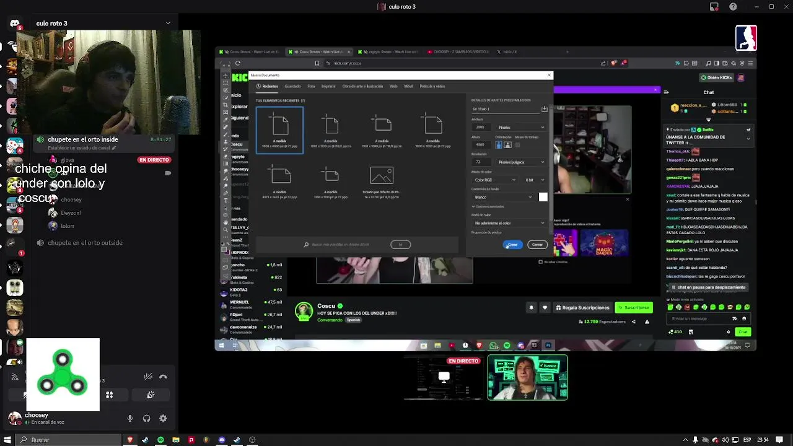Viewport: 793px width, 446px height.
Task: Reload the kick.com page in streamed browser
Action: [x=237, y=63]
